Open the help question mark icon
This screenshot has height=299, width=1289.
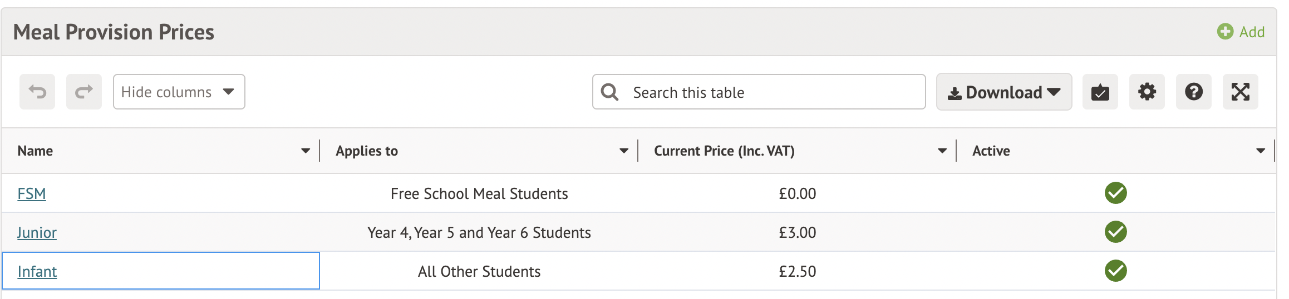coord(1194,92)
